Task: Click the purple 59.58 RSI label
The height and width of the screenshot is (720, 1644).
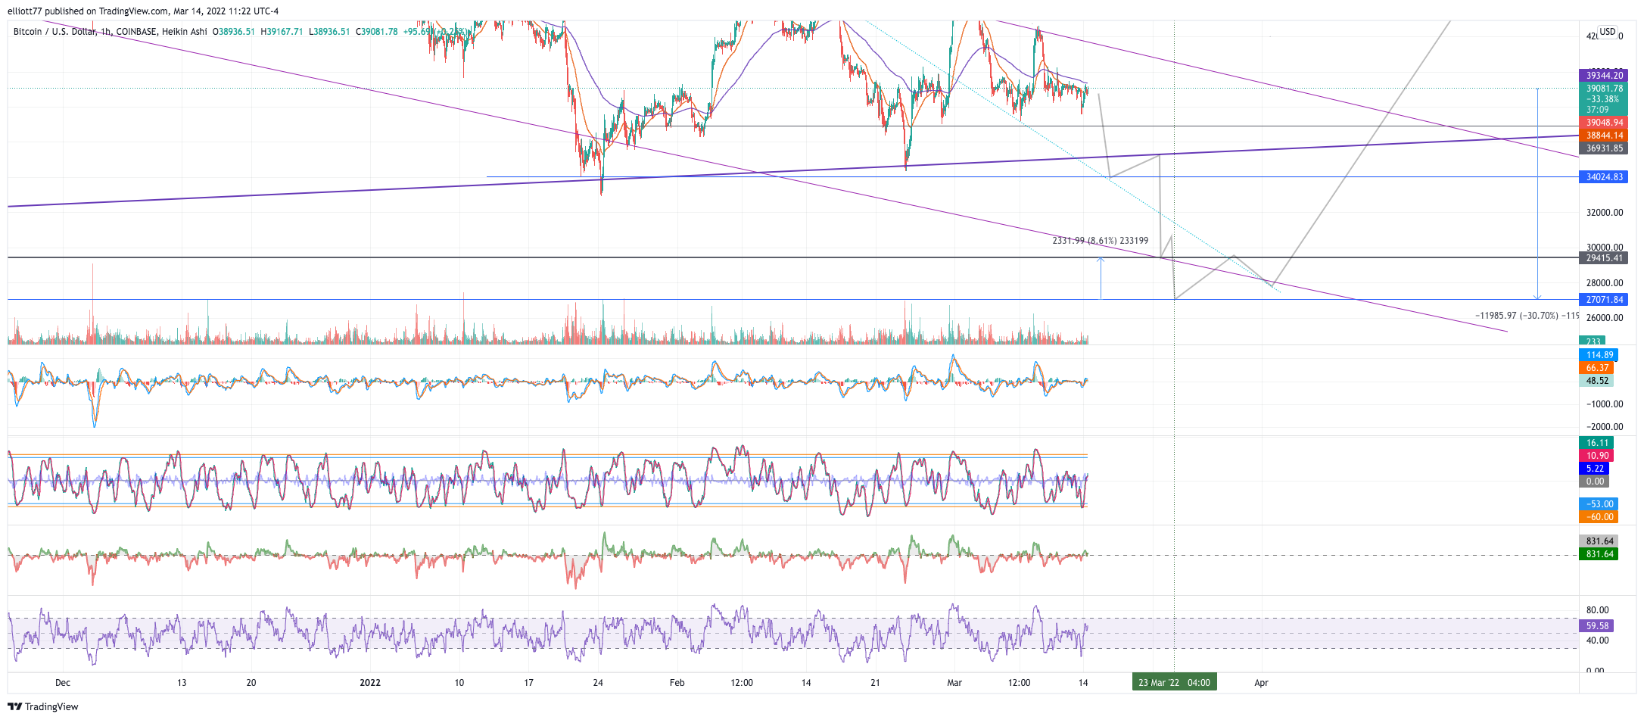Action: (1596, 626)
